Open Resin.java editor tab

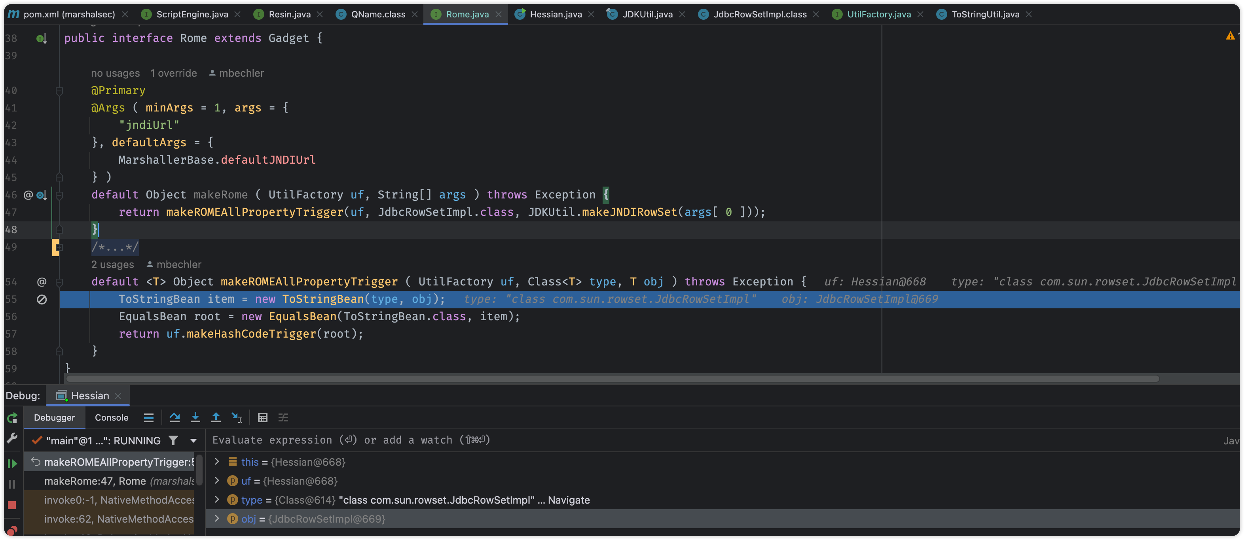289,15
